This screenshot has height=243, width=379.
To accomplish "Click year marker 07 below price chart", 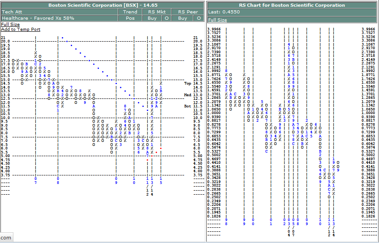I will coord(35,181).
